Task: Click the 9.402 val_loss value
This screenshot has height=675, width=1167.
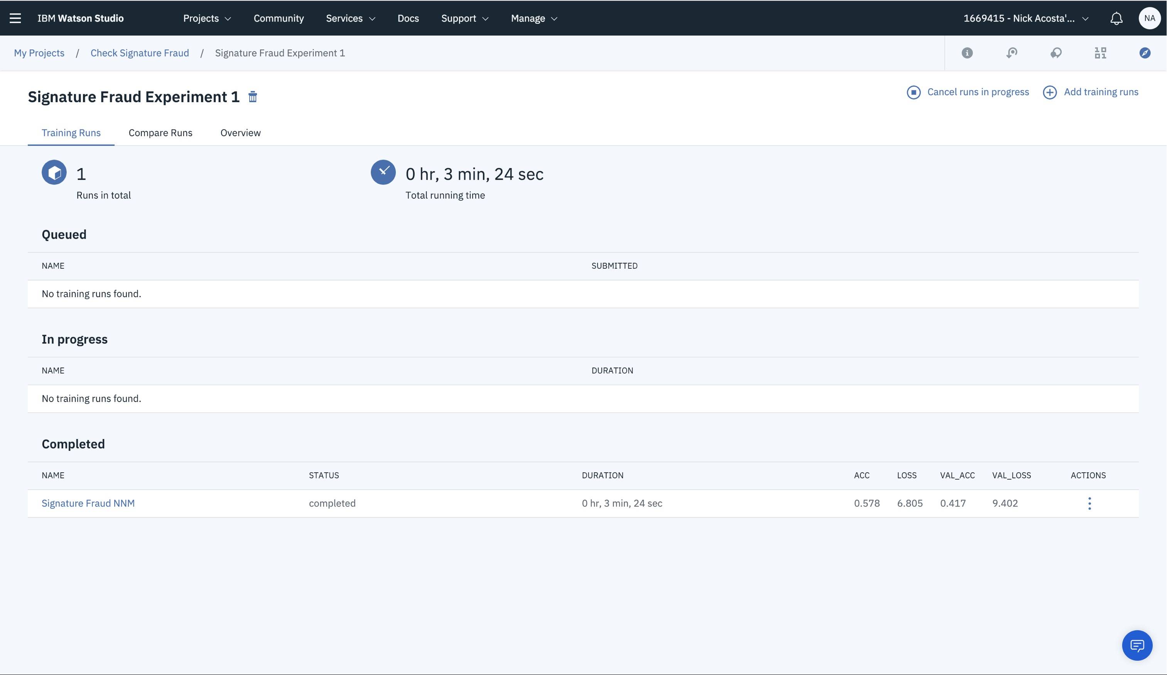Action: point(1005,503)
